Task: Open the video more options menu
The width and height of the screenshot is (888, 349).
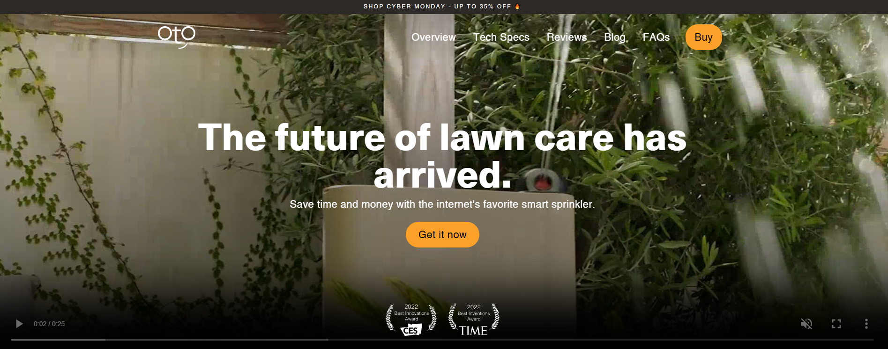Action: pos(866,324)
